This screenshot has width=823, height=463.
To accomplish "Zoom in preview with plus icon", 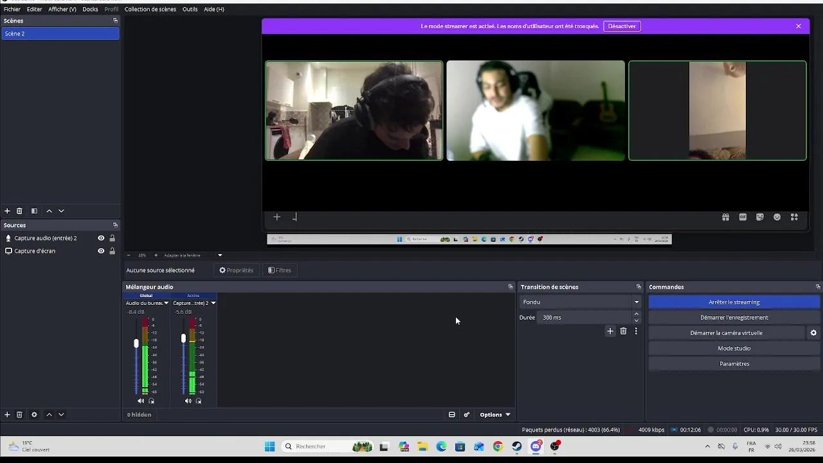I will tap(156, 255).
